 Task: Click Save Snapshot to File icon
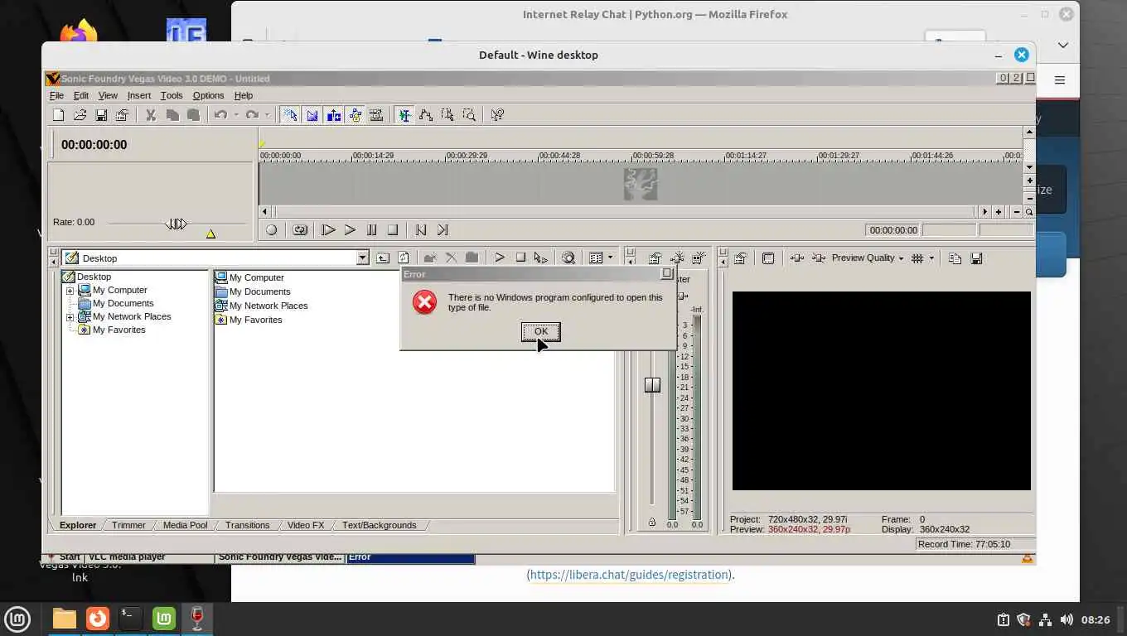pyautogui.click(x=976, y=258)
